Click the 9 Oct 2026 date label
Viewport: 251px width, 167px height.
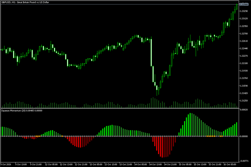click(x=6, y=164)
